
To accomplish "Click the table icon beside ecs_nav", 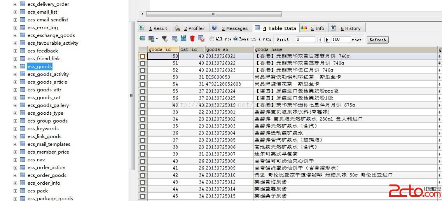I will pos(23,159).
